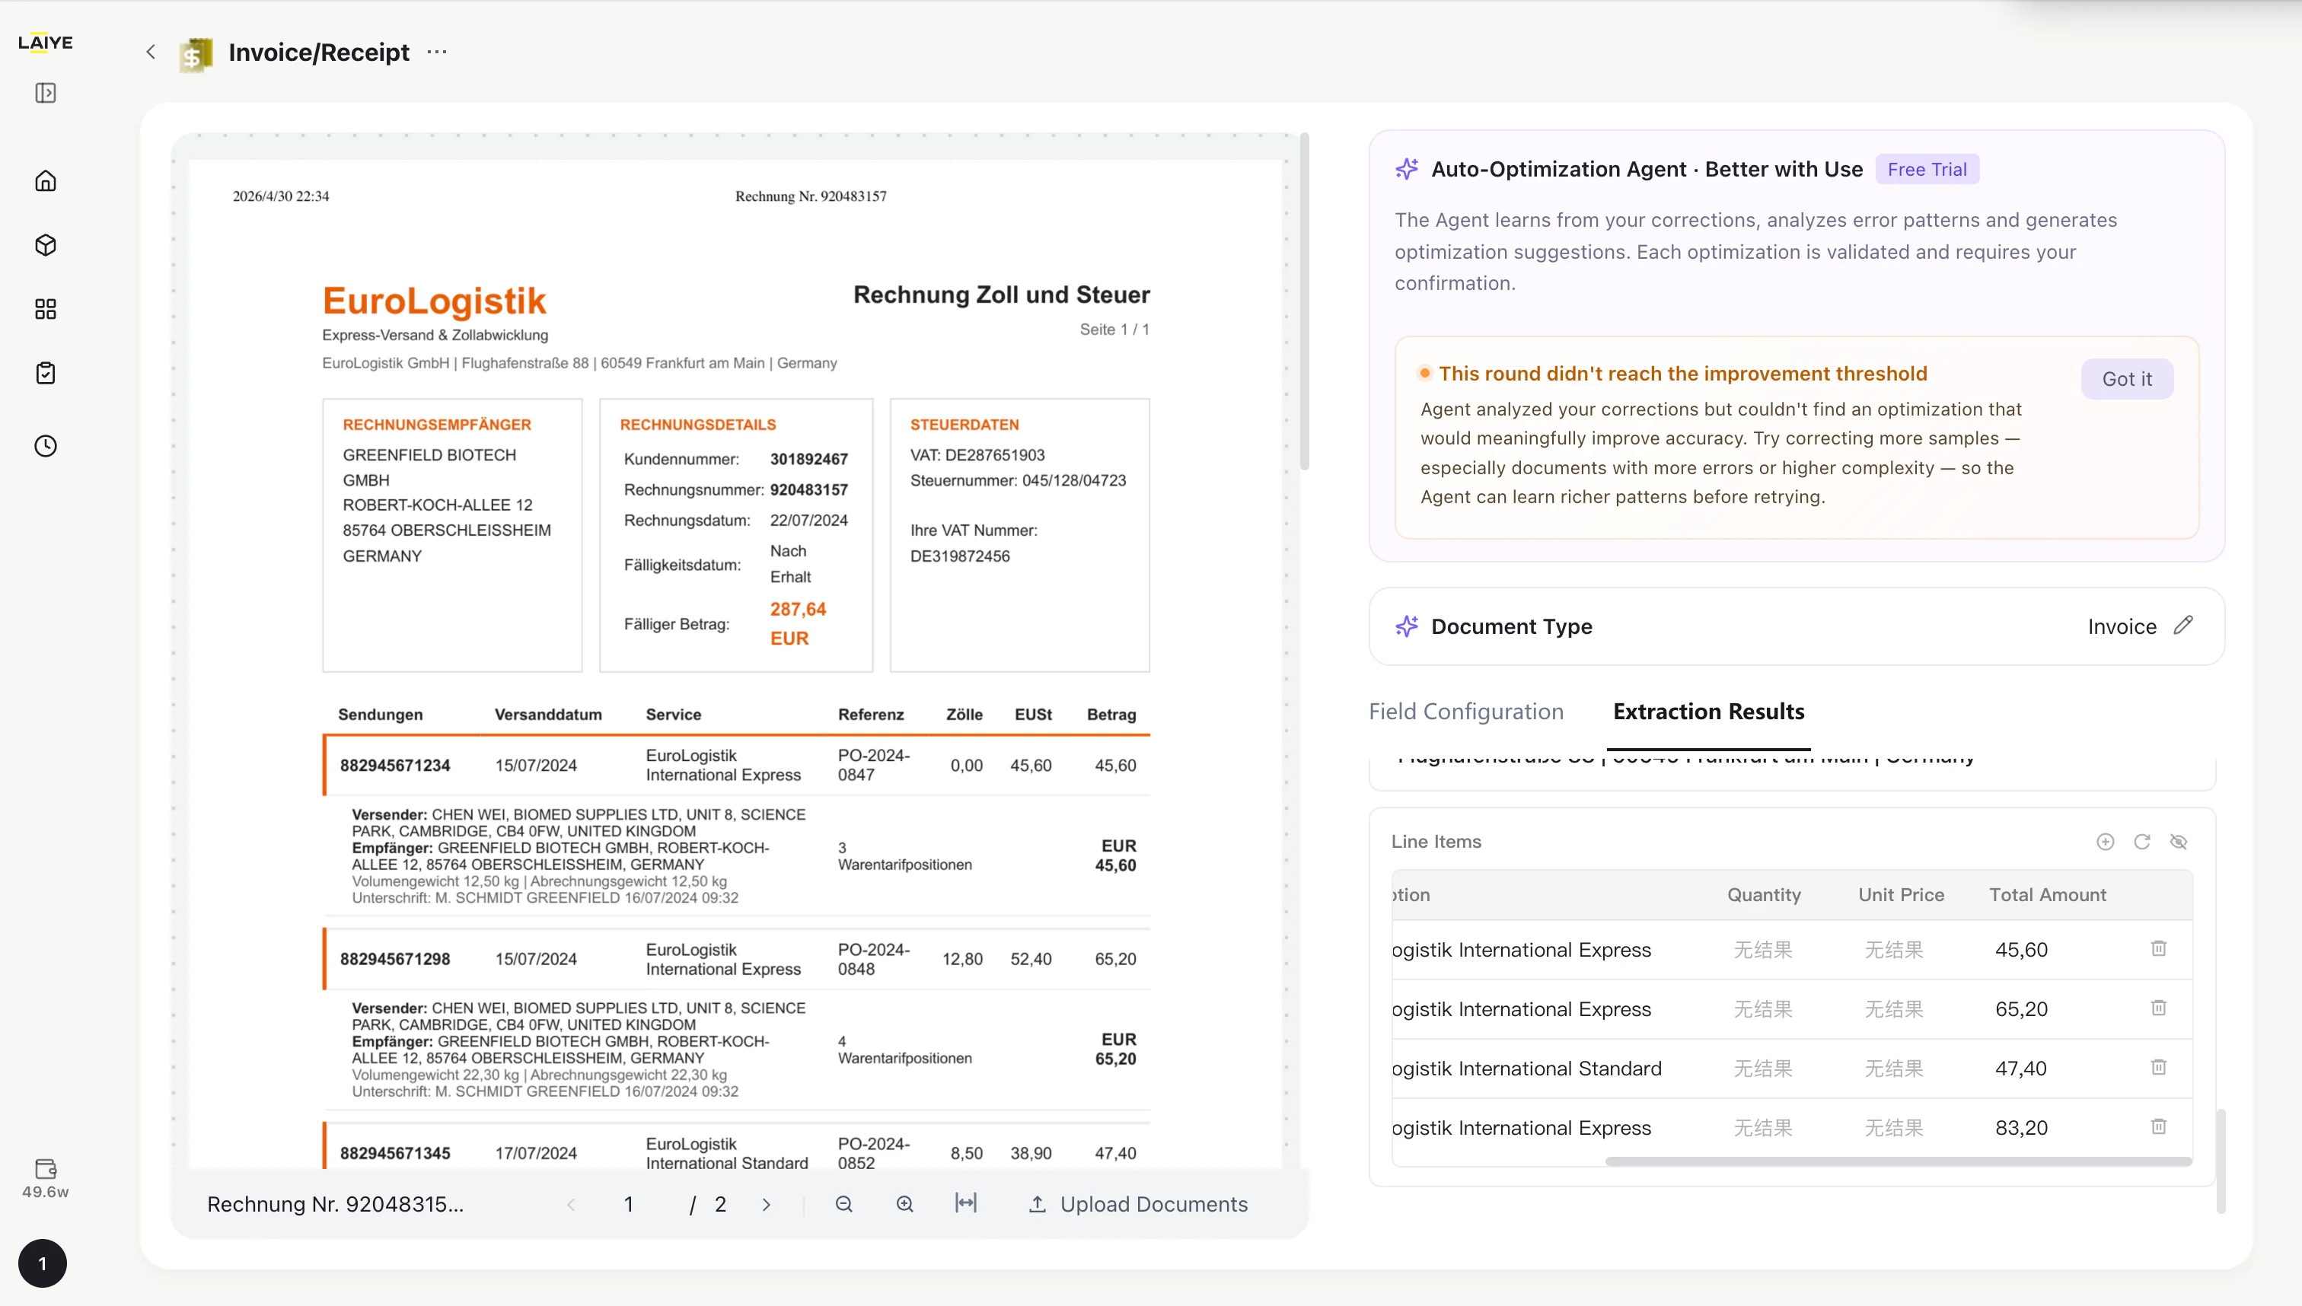Click the Invoice document type value
This screenshot has height=1306, width=2302.
(2122, 626)
